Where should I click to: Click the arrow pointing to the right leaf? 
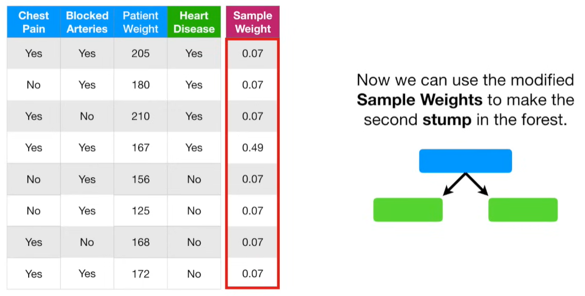478,185
